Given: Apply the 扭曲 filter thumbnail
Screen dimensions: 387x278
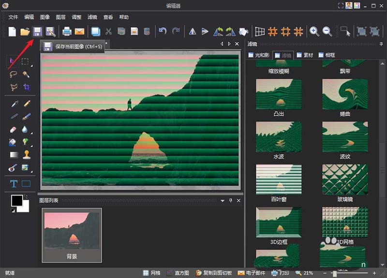Looking at the screenshot, I should [x=345, y=94].
